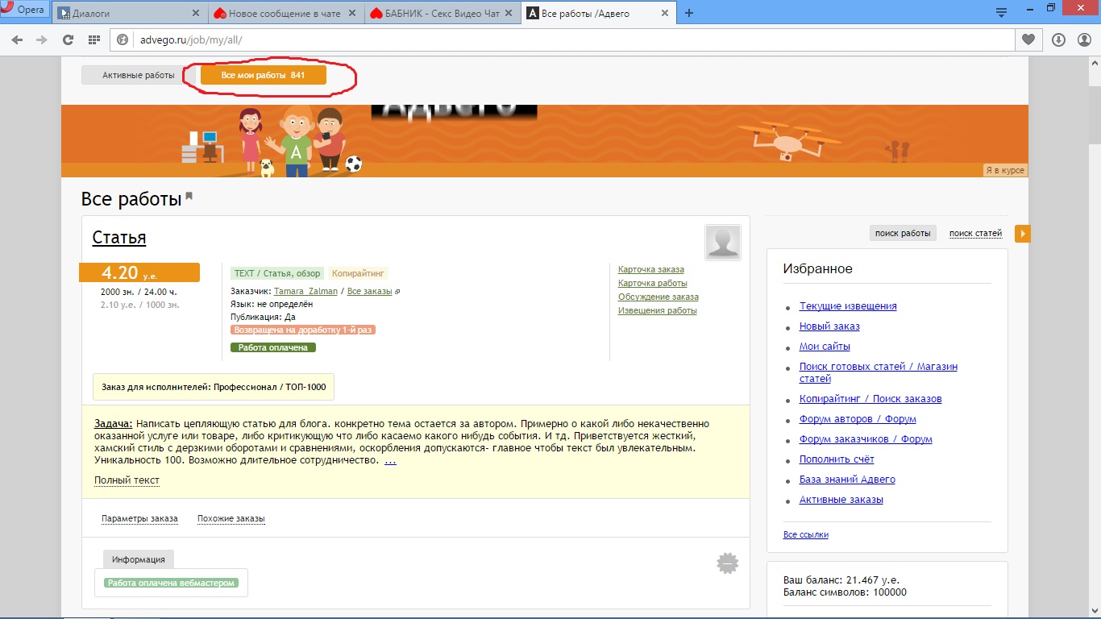Viewport: 1101px width, 619px height.
Task: Expand the task text via the ellipsis link
Action: tap(390, 460)
